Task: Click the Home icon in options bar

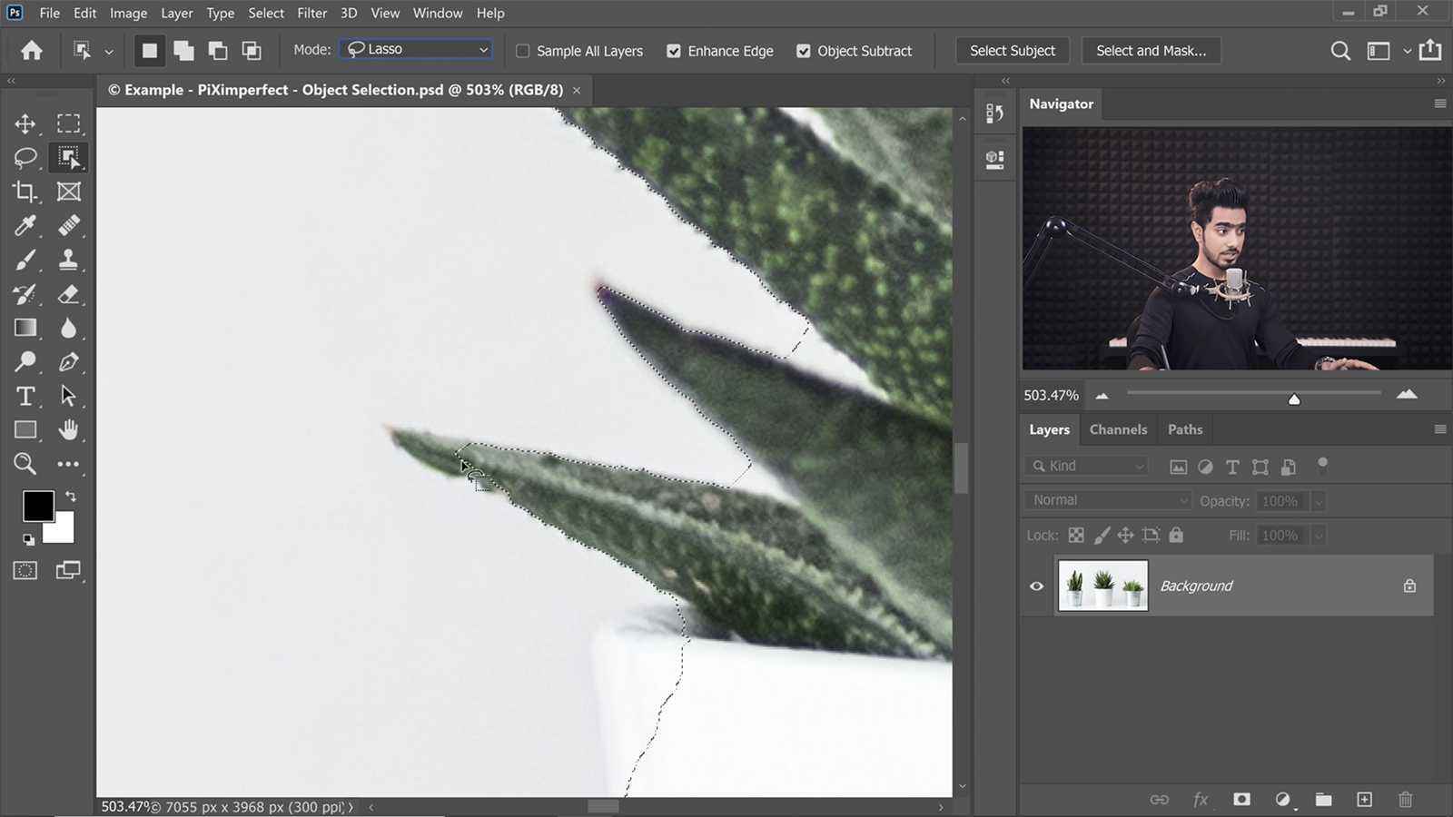Action: 32,51
